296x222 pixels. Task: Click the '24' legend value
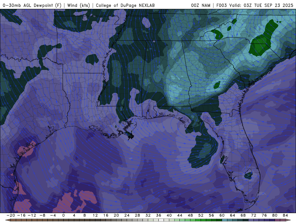tap(127, 215)
